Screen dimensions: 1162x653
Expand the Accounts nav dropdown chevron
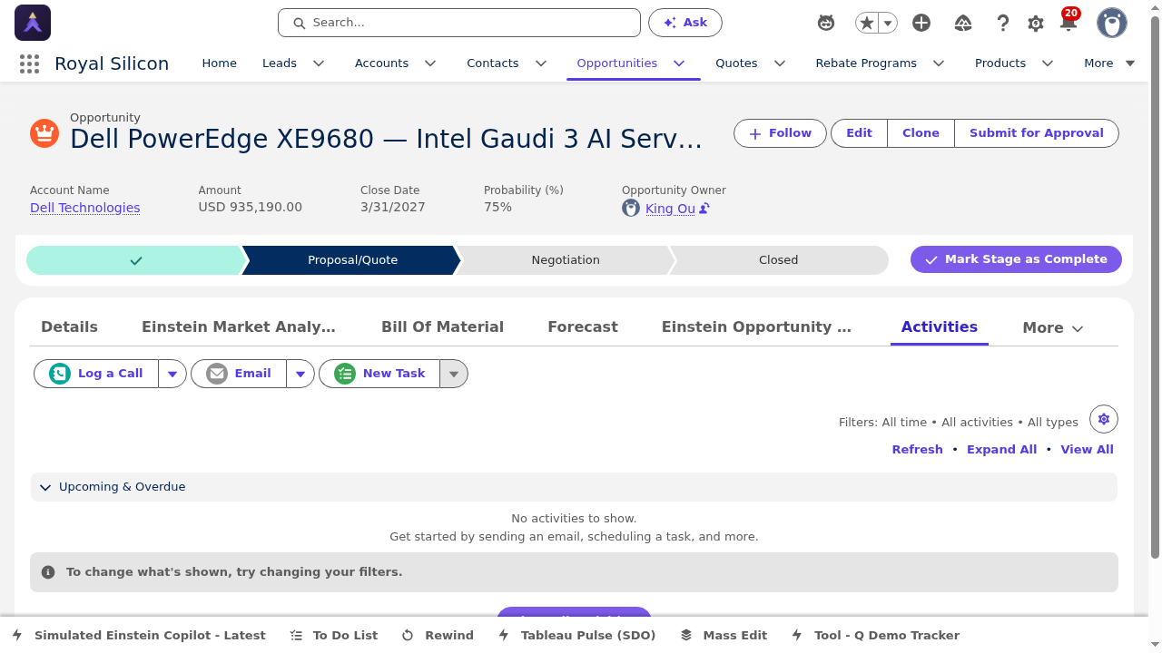(x=430, y=63)
